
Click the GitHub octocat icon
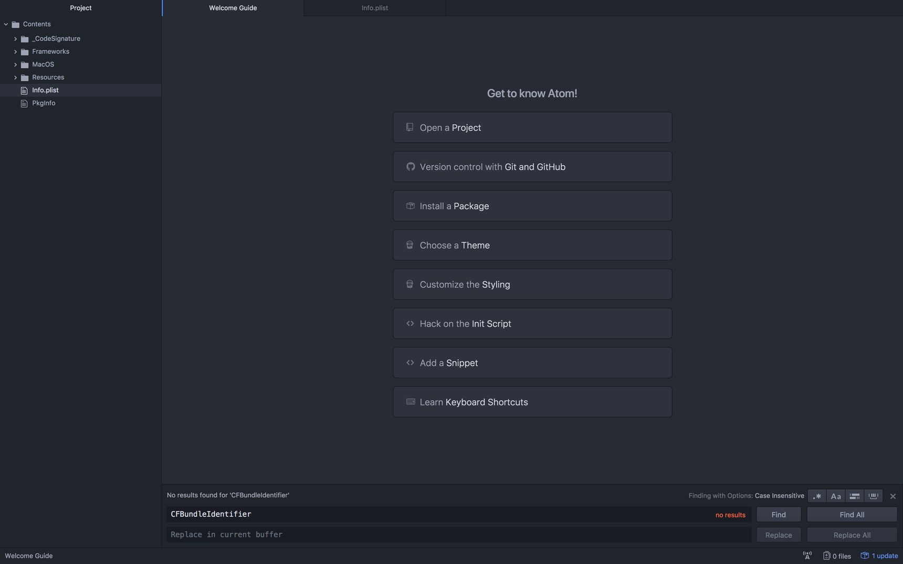(x=411, y=166)
